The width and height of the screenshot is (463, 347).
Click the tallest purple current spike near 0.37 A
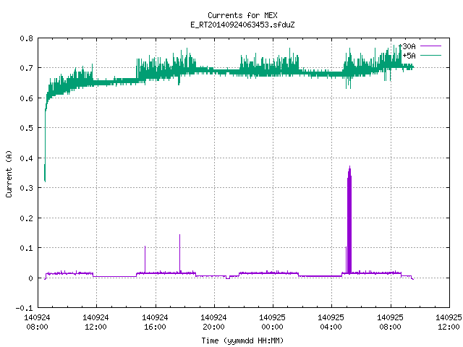coord(349,220)
